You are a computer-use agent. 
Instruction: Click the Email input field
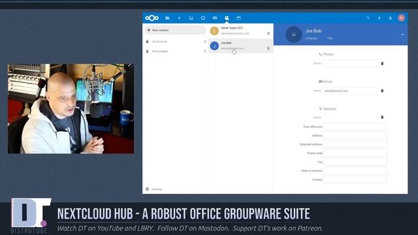point(350,91)
